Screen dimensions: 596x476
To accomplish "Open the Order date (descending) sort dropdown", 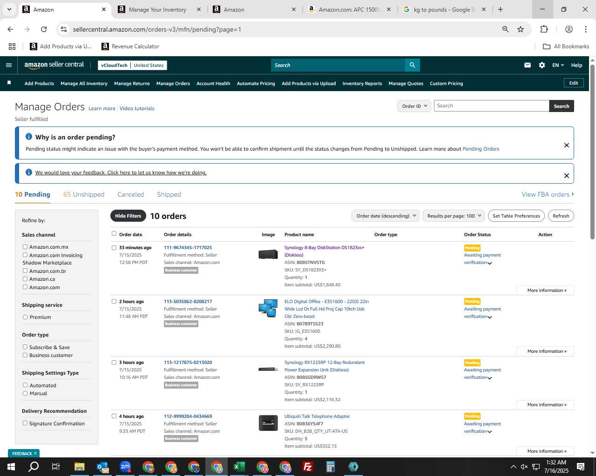I will (x=386, y=216).
